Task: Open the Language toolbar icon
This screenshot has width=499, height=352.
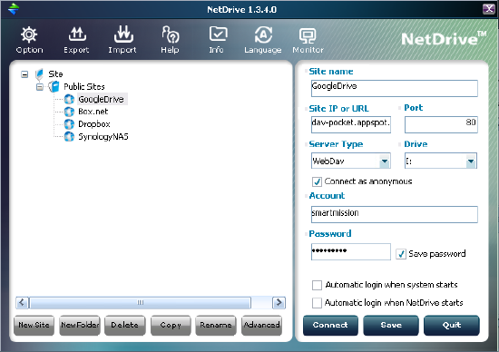Action: pyautogui.click(x=263, y=34)
